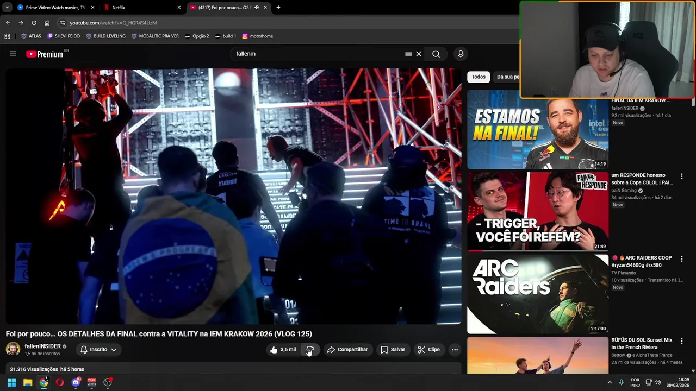Open the Opção 2 bookmark

197,36
